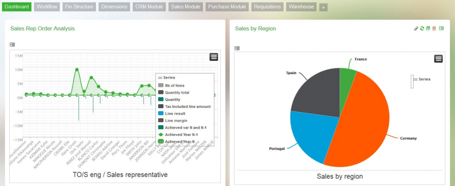Click the small grey icon above the pie chart
The height and width of the screenshot is (186, 455).
[237, 48]
